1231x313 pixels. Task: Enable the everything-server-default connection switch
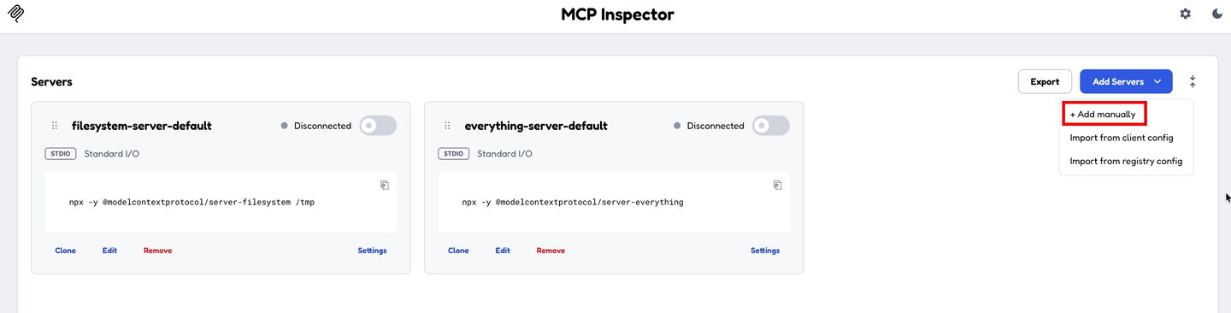771,126
